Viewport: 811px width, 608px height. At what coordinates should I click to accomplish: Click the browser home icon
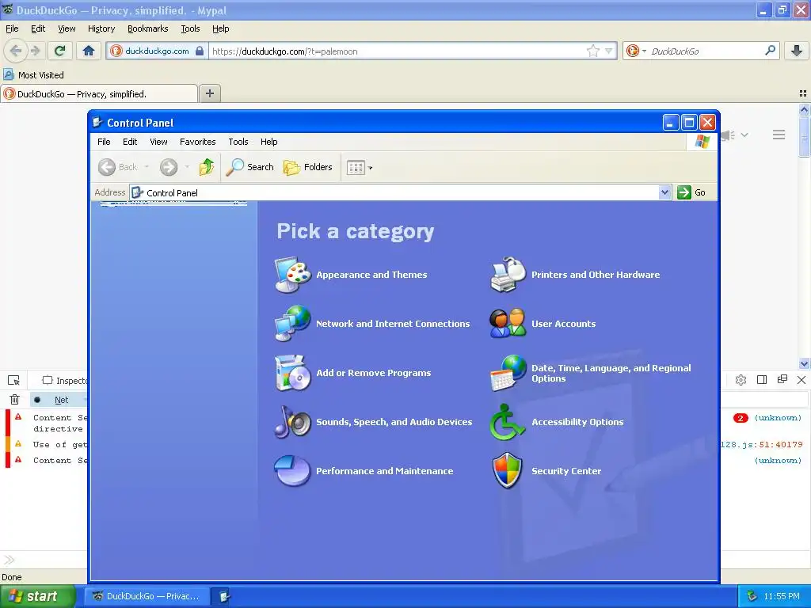[89, 51]
